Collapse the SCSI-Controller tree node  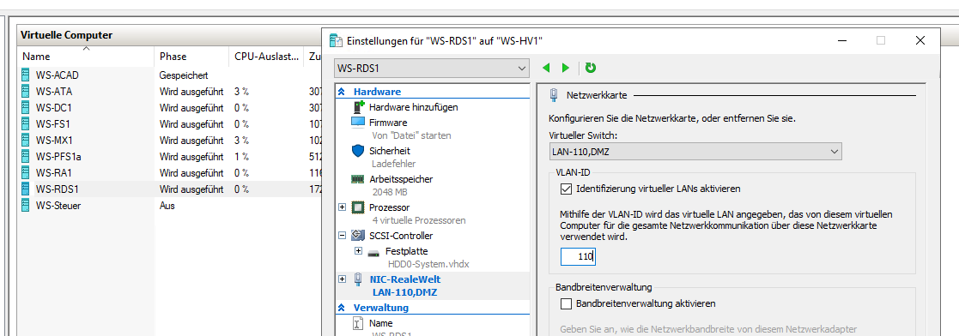tap(342, 235)
